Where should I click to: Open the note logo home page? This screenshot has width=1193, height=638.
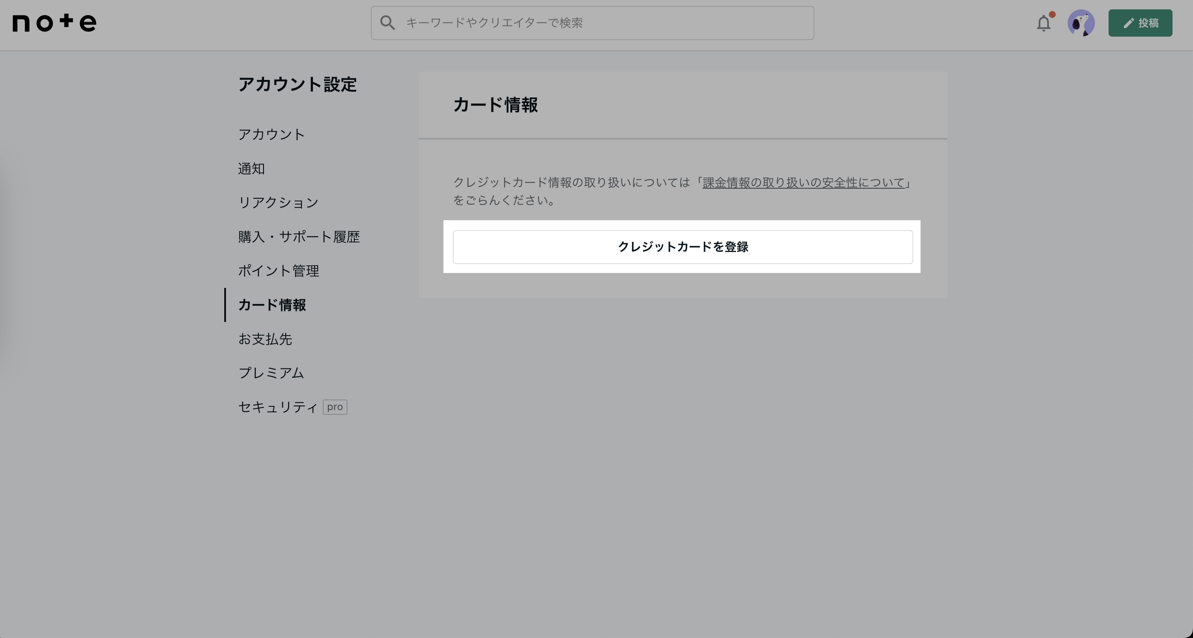pos(55,23)
